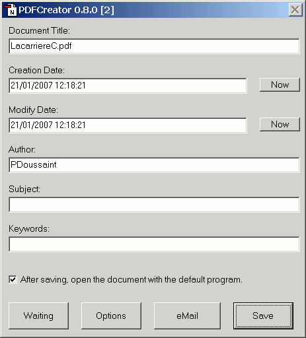This screenshot has height=338, width=306.
Task: Click the 'After saving, open the document' label
Action: (132, 280)
